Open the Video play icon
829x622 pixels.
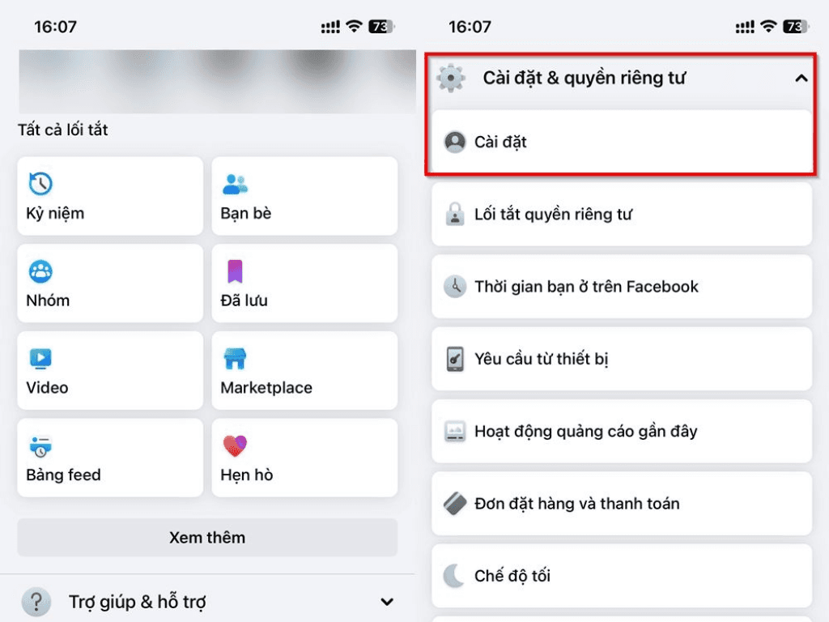point(40,358)
